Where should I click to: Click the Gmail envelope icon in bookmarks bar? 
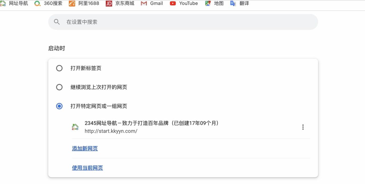(144, 3)
